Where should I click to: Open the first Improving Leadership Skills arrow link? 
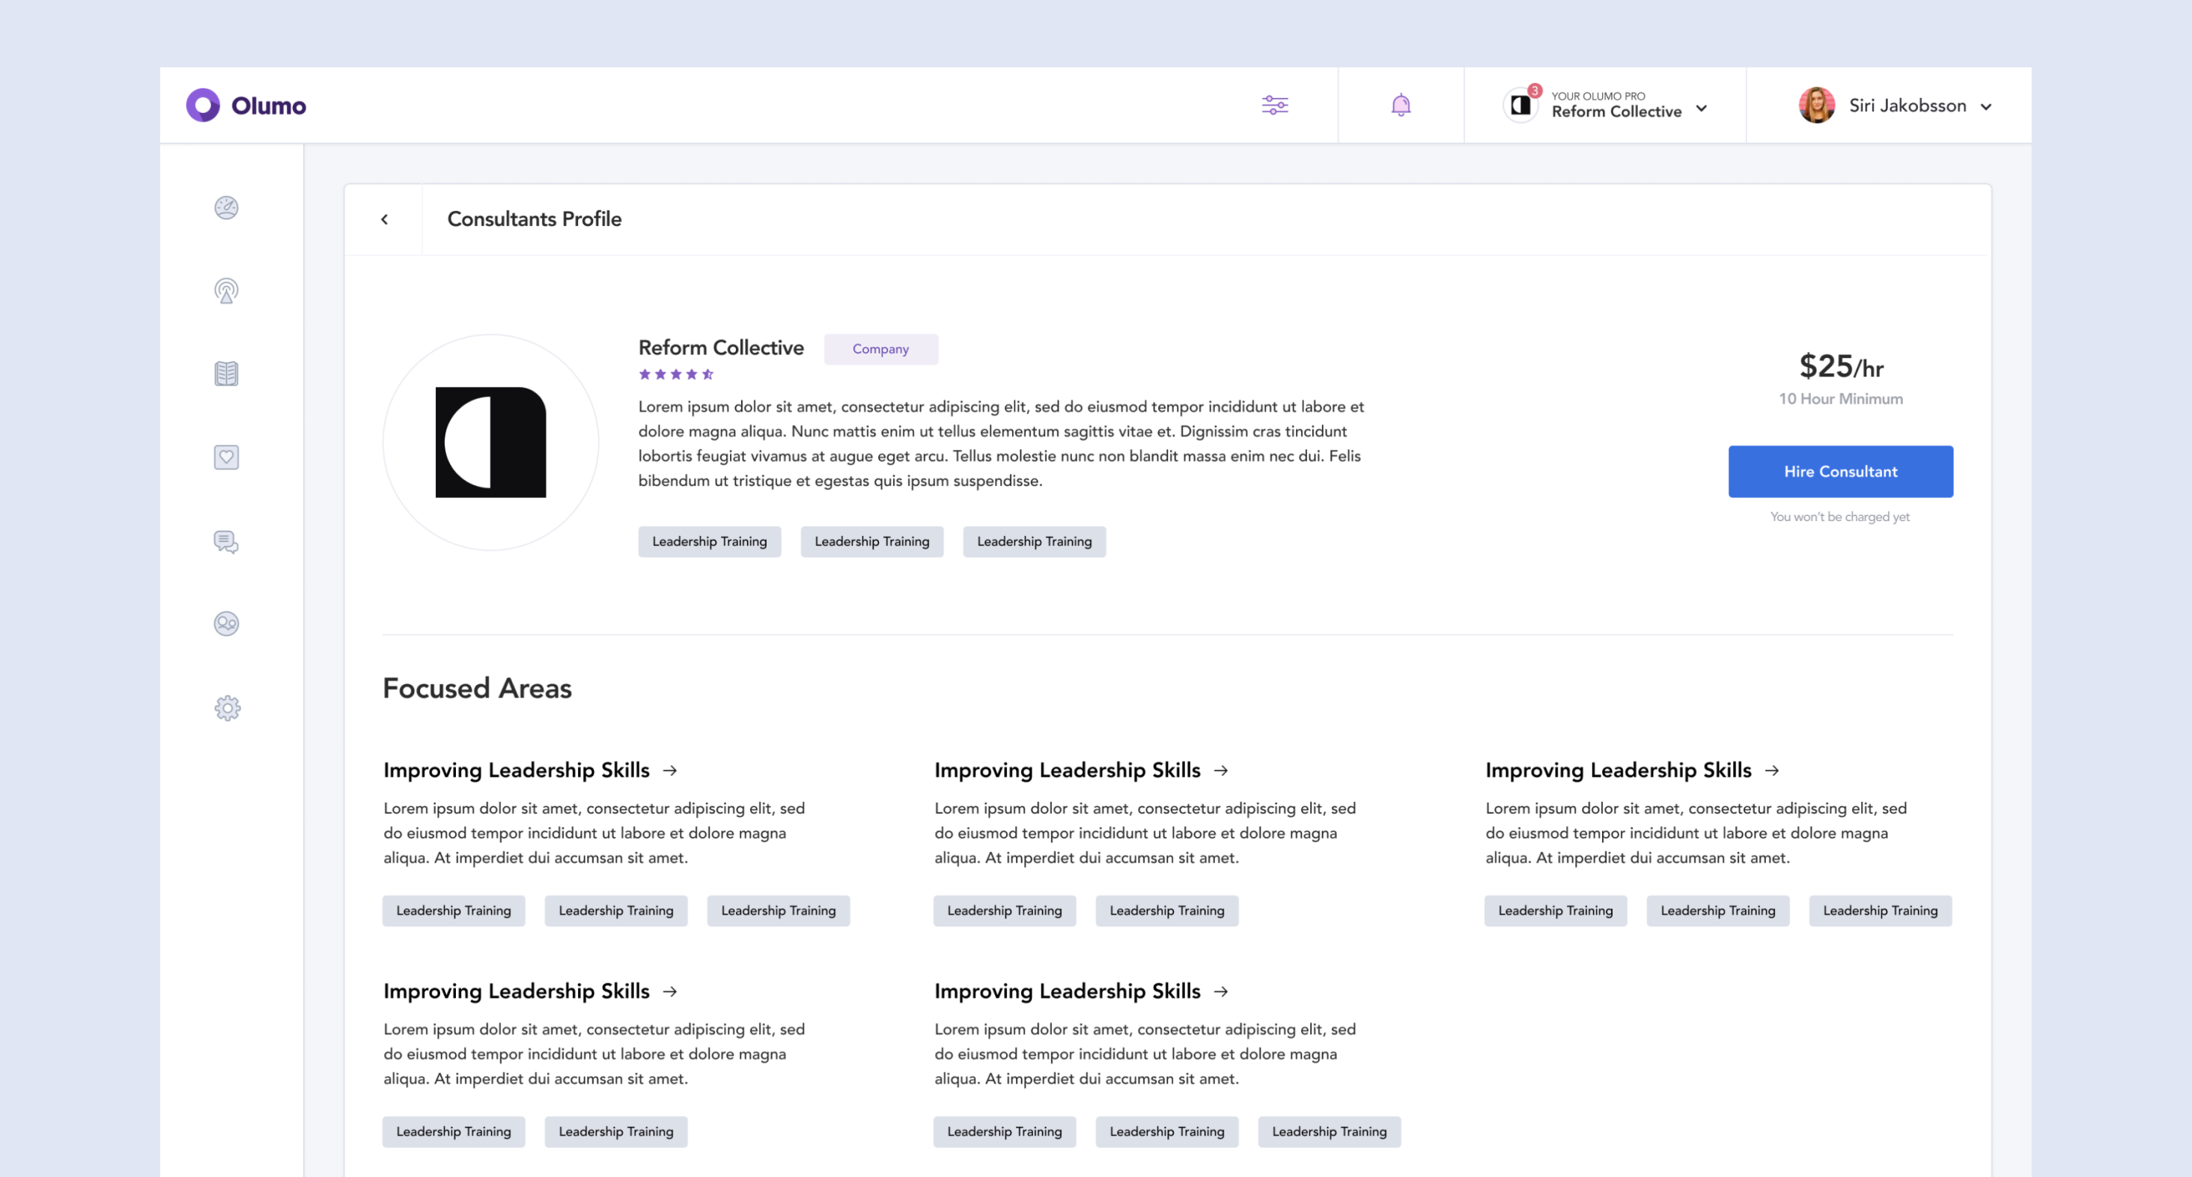tap(671, 770)
